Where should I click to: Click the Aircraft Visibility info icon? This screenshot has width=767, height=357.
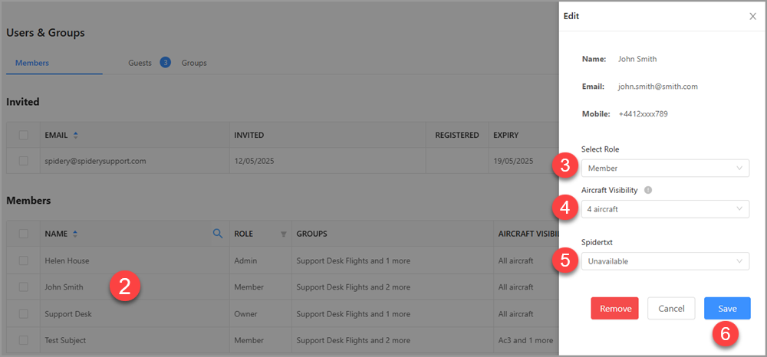pos(648,189)
